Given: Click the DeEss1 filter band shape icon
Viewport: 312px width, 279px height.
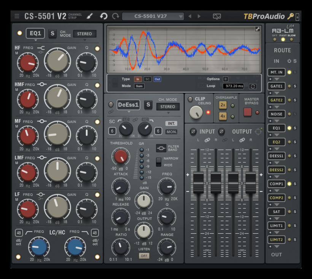Looking at the screenshot, I should [161, 148].
